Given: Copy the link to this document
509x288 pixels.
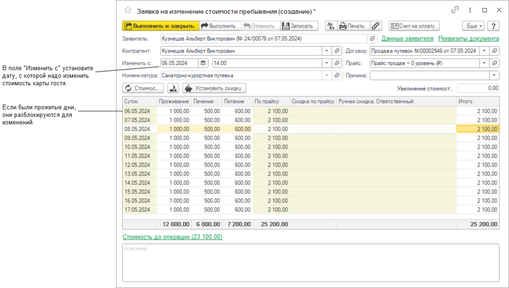Looking at the screenshot, I should [455, 11].
